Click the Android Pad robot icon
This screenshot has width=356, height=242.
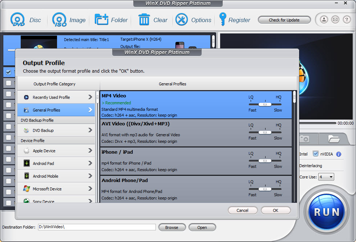[x=27, y=163]
